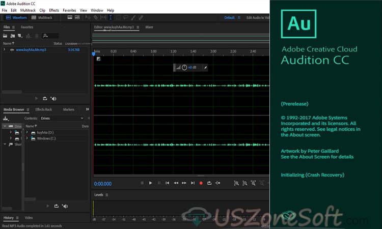
Task: Switch to Waveform view button
Action: tap(16, 17)
